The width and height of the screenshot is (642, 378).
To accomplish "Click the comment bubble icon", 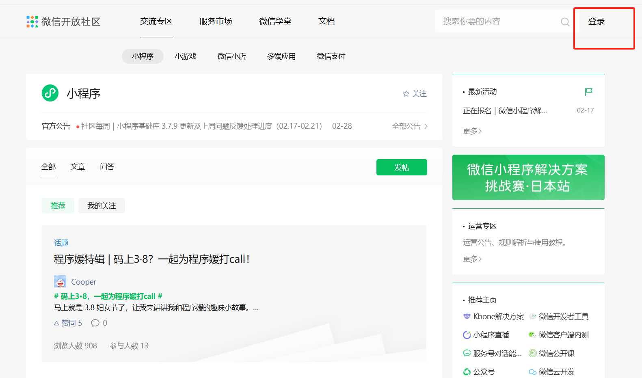I will [95, 323].
